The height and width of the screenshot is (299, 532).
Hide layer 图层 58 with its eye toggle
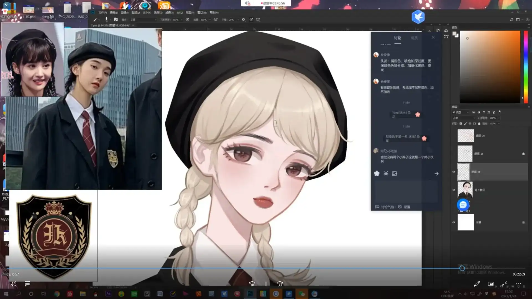point(454,172)
